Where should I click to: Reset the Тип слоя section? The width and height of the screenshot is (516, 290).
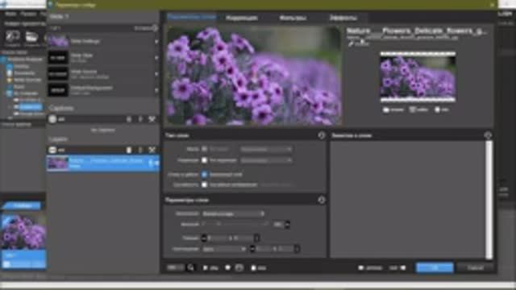coord(322,135)
